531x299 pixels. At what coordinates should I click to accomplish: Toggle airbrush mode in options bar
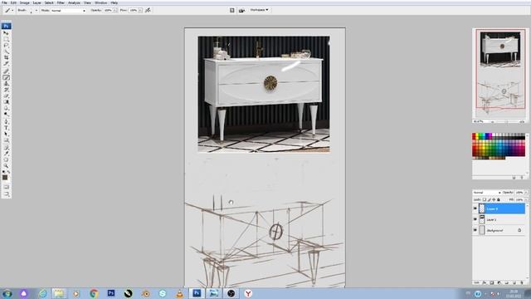click(x=148, y=11)
